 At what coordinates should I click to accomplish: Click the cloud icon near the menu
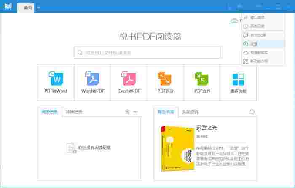click(234, 20)
